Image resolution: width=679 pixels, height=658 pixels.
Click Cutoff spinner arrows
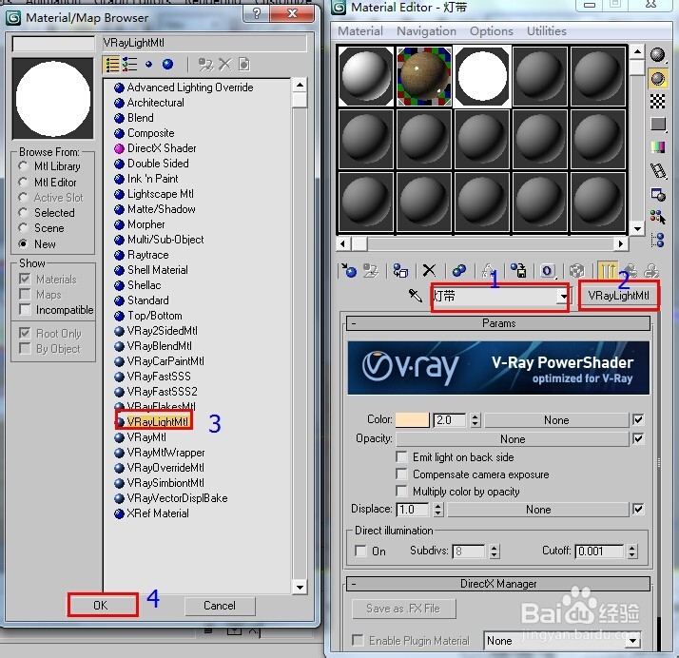[632, 552]
